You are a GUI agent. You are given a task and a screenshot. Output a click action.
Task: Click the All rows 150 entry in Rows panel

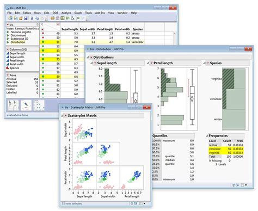point(22,79)
